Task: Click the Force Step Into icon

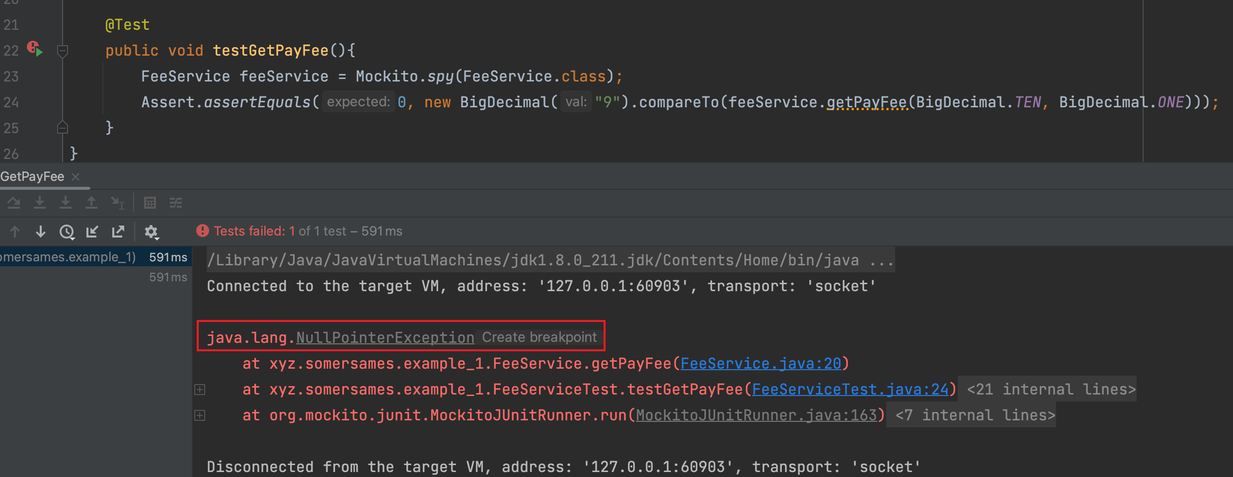Action: (66, 202)
